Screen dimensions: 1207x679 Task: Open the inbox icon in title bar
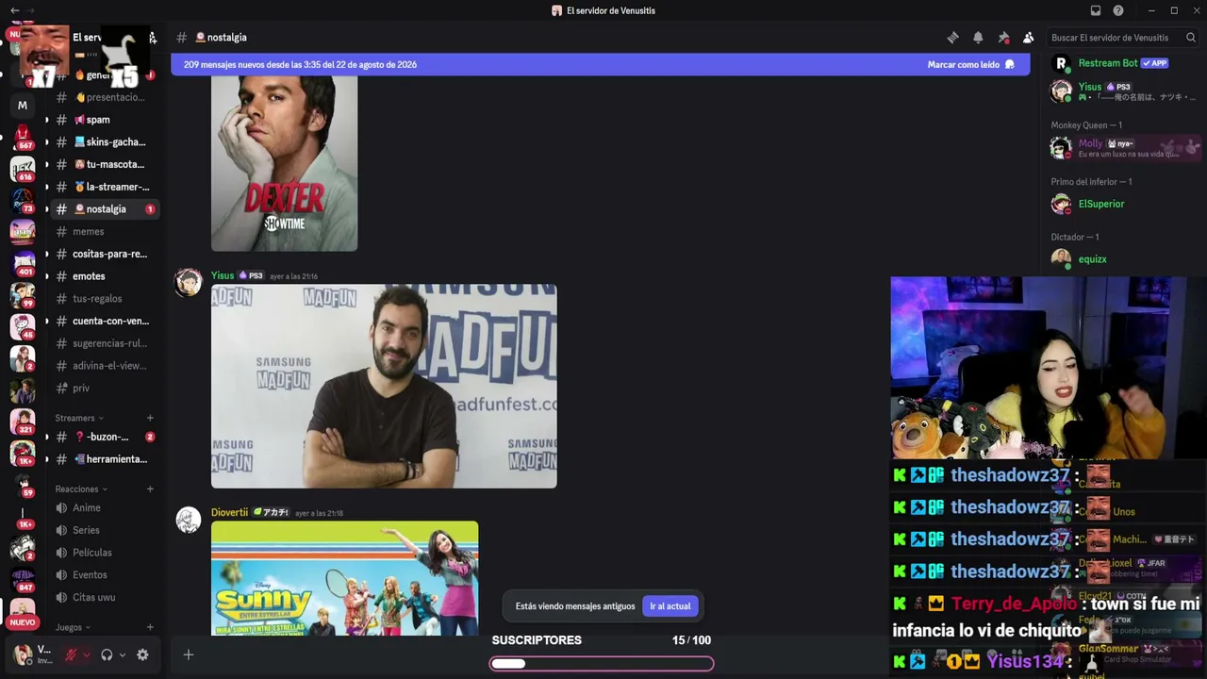(1096, 10)
